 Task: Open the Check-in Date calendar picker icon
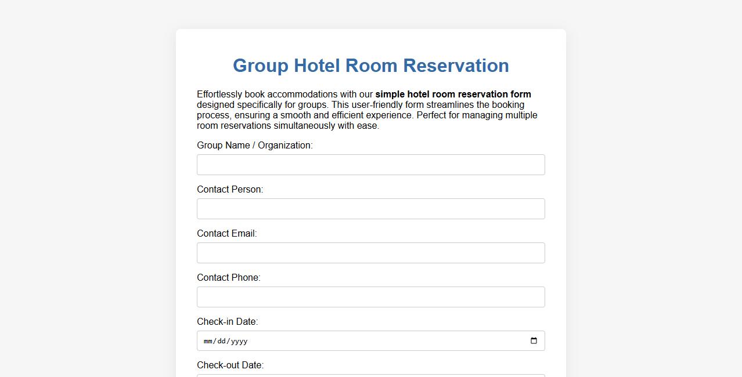coord(534,341)
